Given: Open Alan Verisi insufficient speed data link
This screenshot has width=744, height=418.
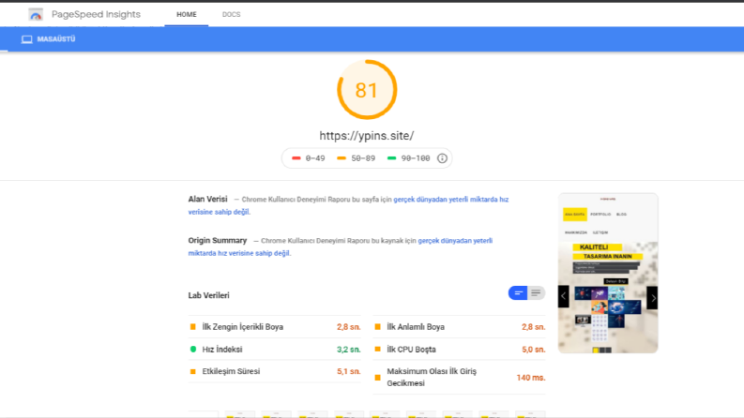Looking at the screenshot, I should click(348, 205).
